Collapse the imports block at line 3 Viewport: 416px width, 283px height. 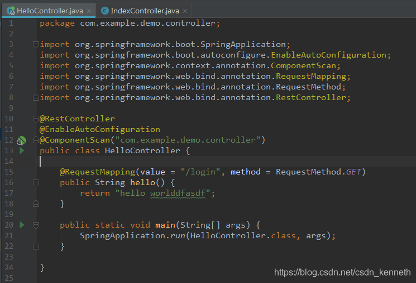(36, 44)
